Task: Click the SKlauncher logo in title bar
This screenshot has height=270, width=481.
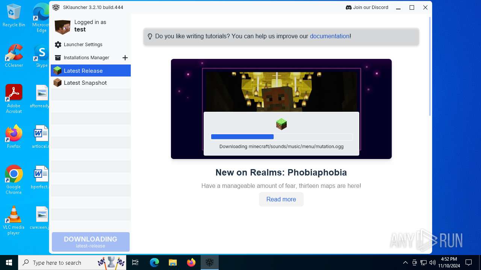Action: pyautogui.click(x=56, y=7)
